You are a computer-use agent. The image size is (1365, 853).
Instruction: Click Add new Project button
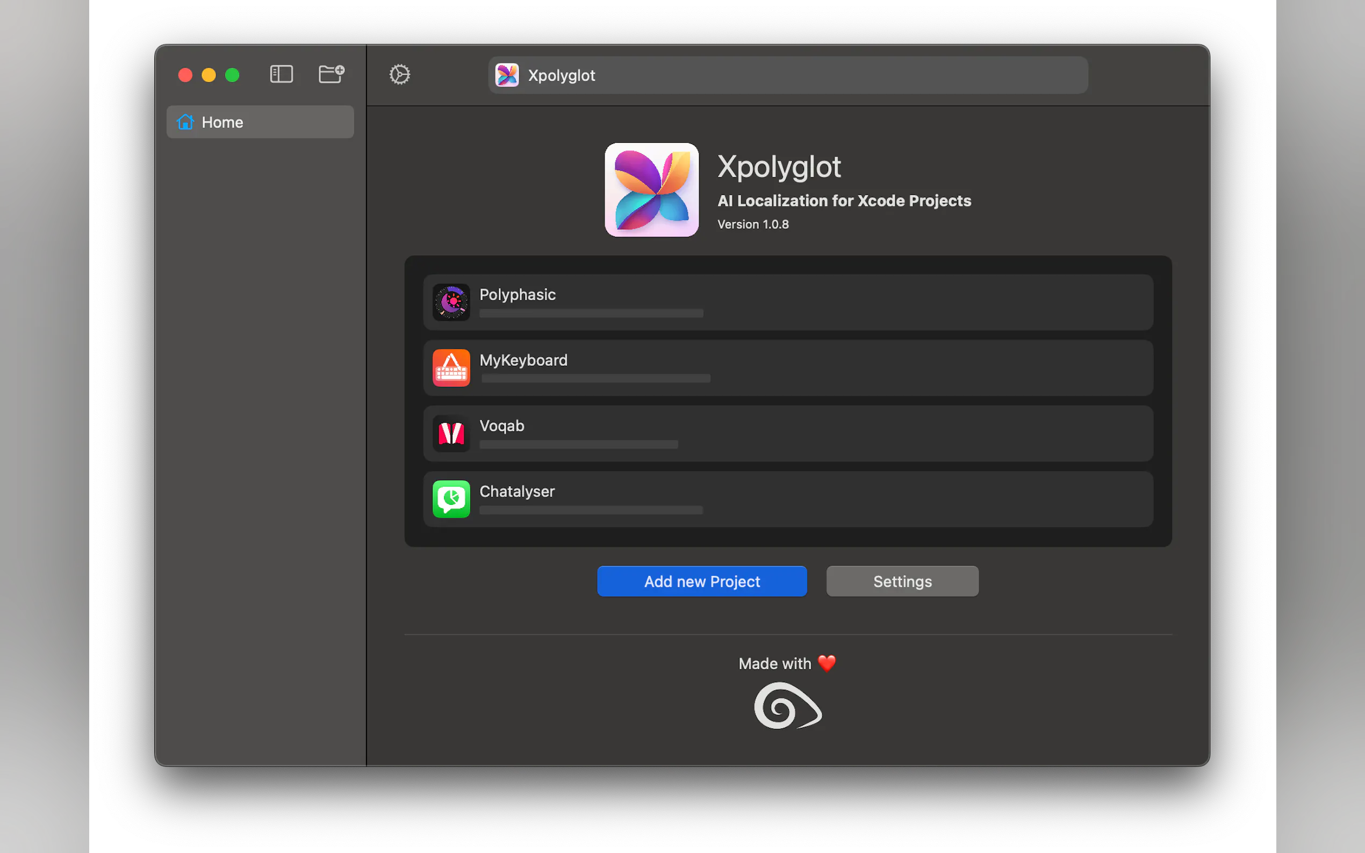coord(701,581)
